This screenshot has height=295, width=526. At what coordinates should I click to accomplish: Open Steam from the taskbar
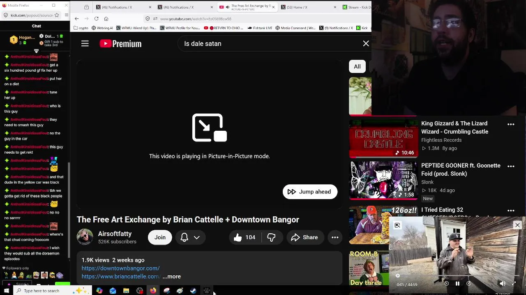tap(193, 291)
